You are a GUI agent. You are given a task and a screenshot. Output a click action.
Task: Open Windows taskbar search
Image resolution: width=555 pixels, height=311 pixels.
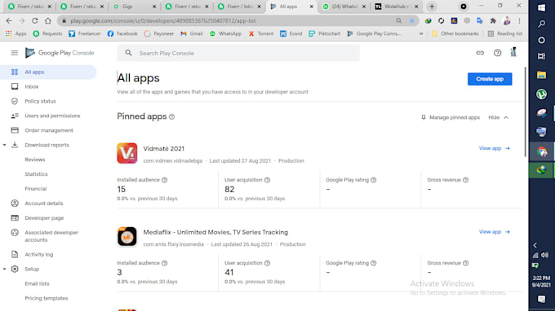pyautogui.click(x=542, y=24)
